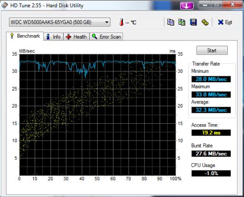Open the Info tab
Screen dimensions: 244x197
pos(53,37)
